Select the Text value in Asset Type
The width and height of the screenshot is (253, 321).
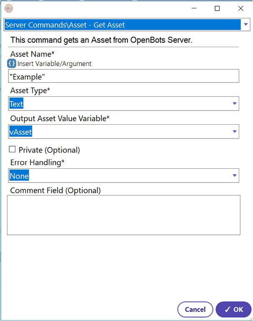pos(16,104)
